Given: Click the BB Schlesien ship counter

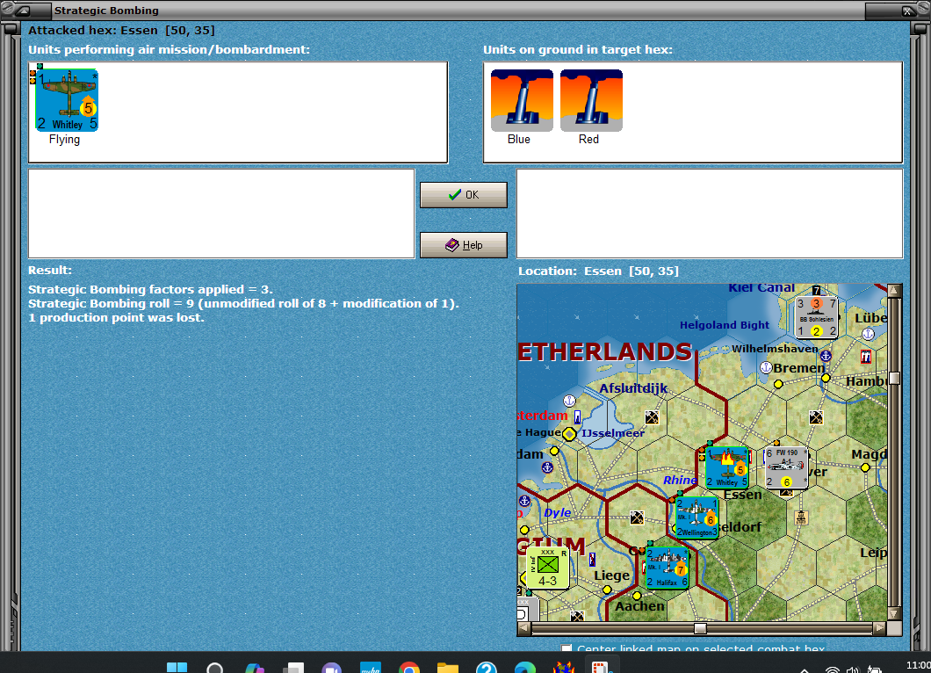Looking at the screenshot, I should coord(817,317).
